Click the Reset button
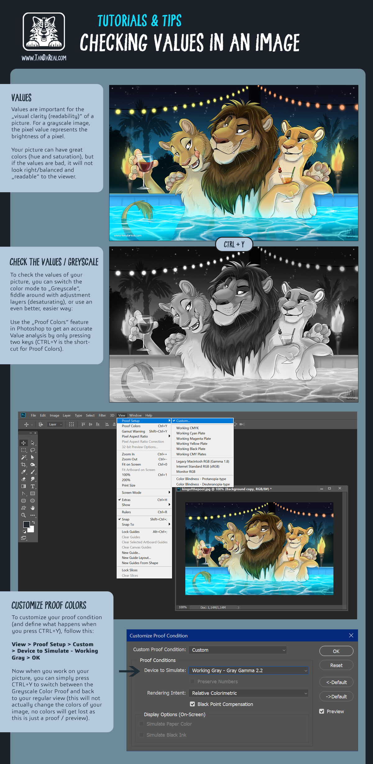 tap(336, 665)
